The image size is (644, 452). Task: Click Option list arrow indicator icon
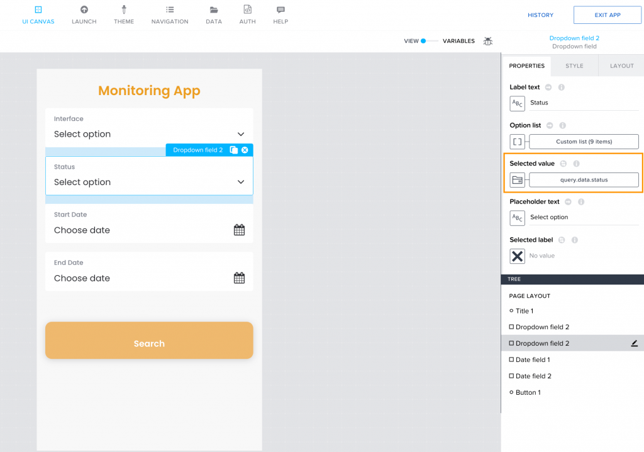click(x=550, y=125)
